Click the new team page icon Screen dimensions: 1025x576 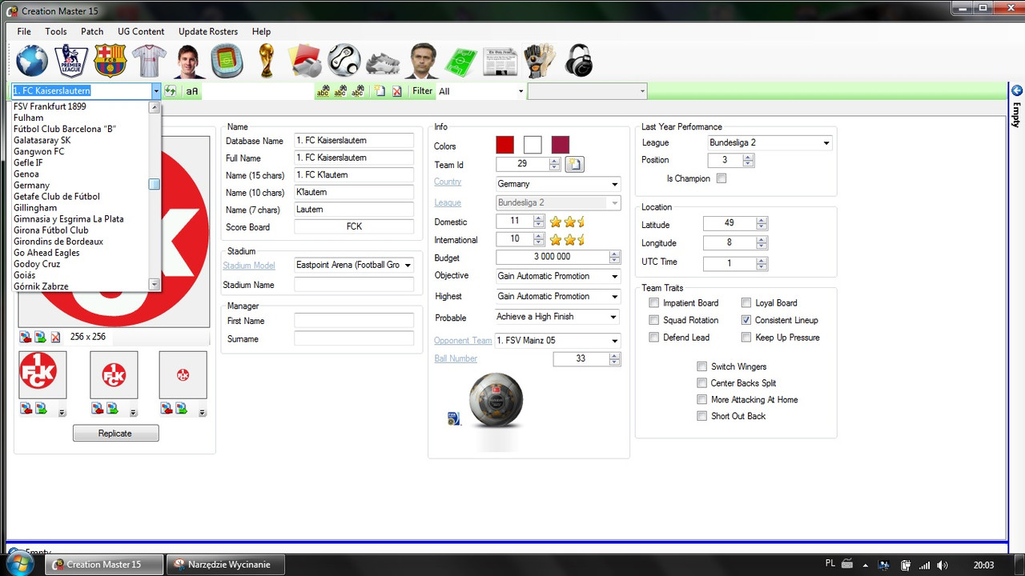[x=380, y=91]
